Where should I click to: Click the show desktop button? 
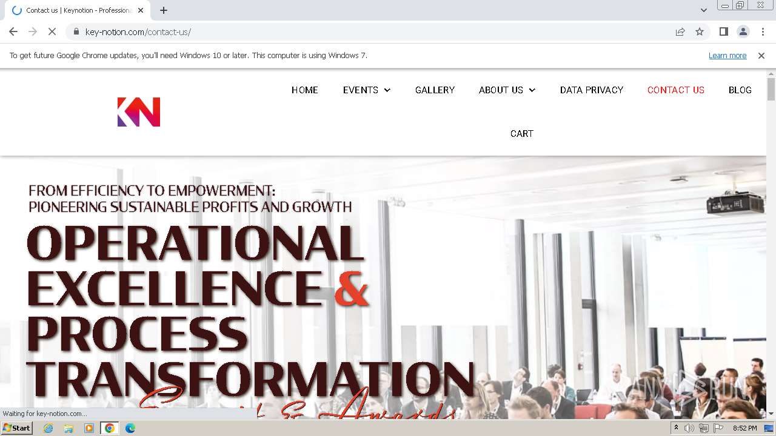(x=770, y=428)
